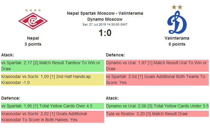Select the 1:0 match score
The width and height of the screenshot is (210, 138).
coord(105,33)
